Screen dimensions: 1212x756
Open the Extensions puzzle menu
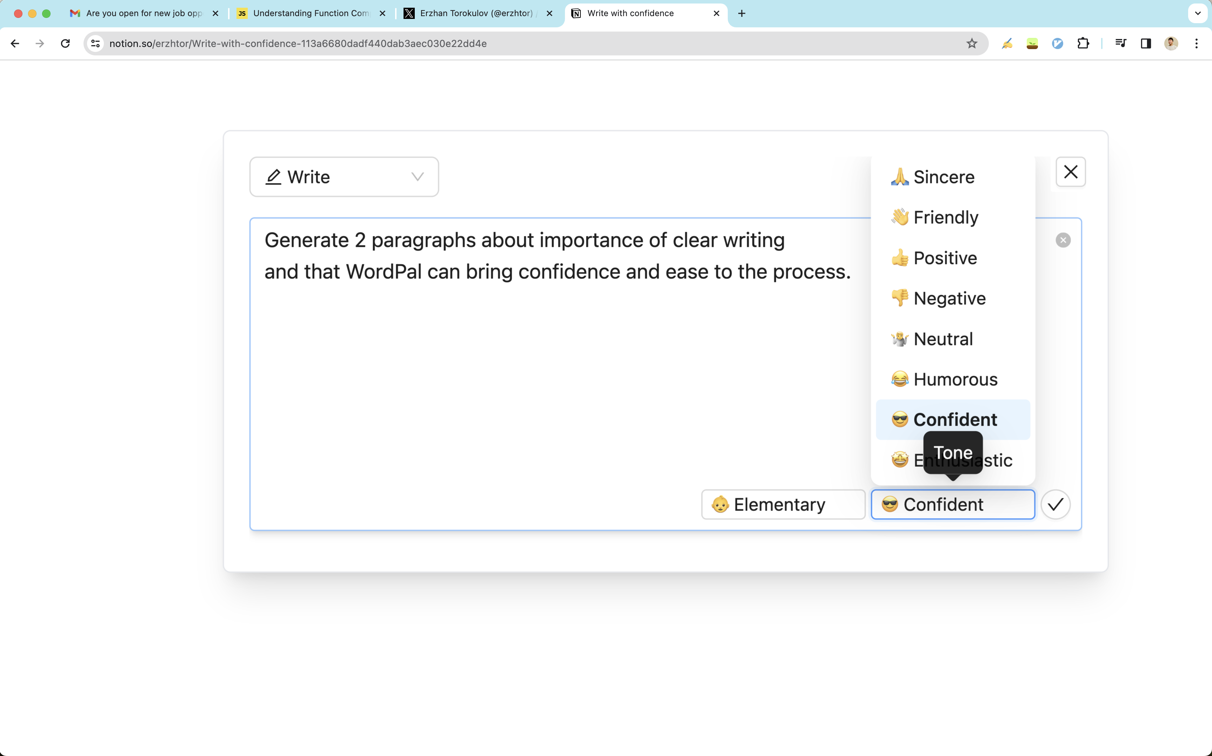(x=1083, y=43)
